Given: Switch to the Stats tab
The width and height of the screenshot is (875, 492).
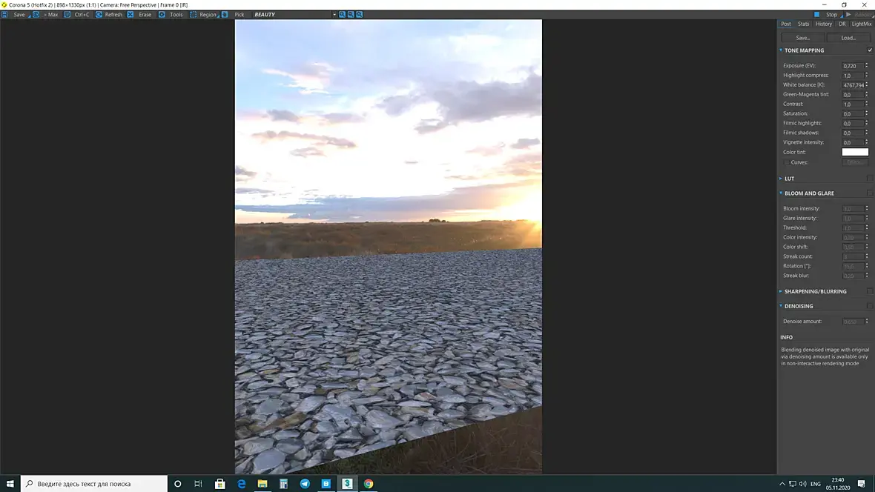Looking at the screenshot, I should 803,24.
